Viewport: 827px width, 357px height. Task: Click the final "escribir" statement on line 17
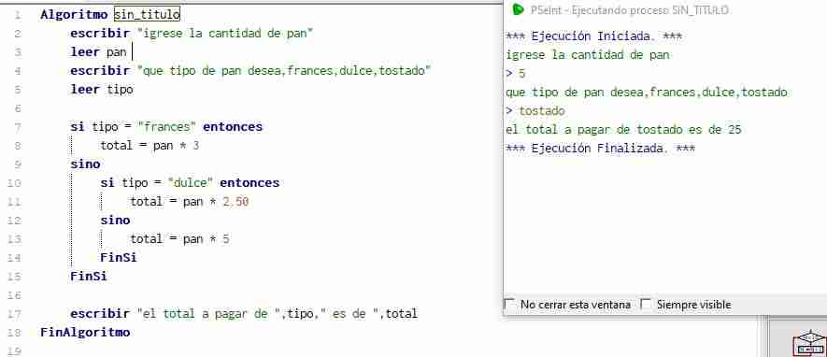(x=244, y=314)
